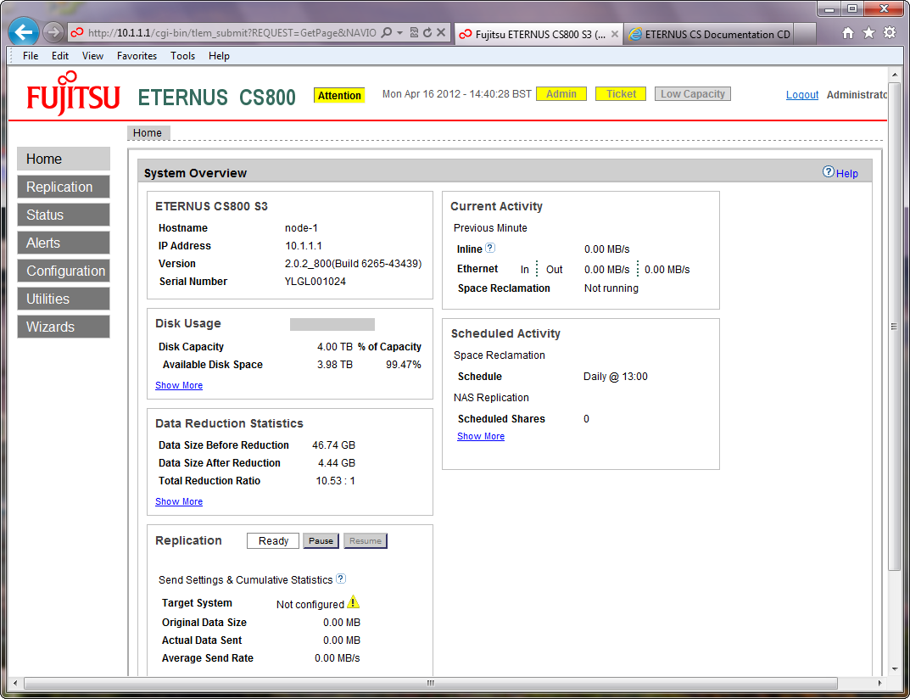Open Alerts in the left navigation
Screen dimensions: 910x699
pos(64,243)
